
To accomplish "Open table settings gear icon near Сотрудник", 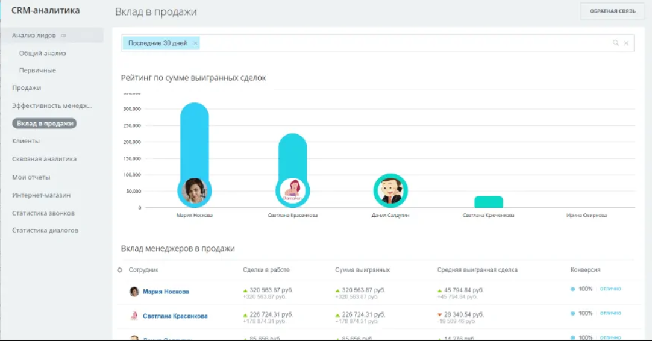I will (119, 270).
